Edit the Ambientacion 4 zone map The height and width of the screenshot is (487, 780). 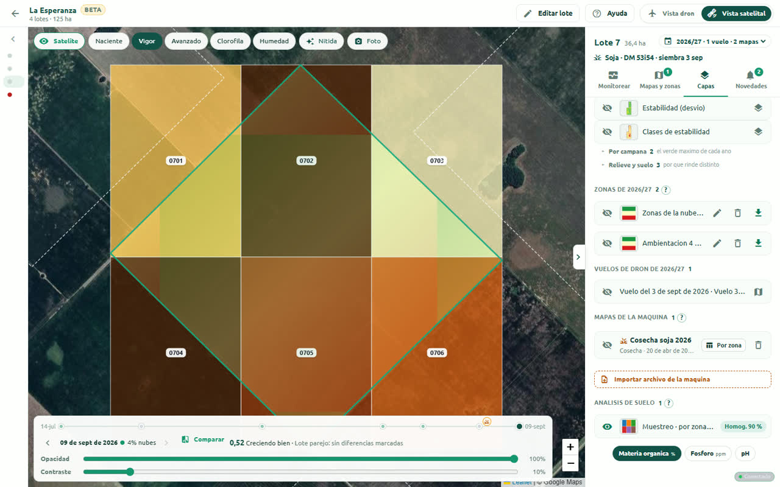point(717,243)
